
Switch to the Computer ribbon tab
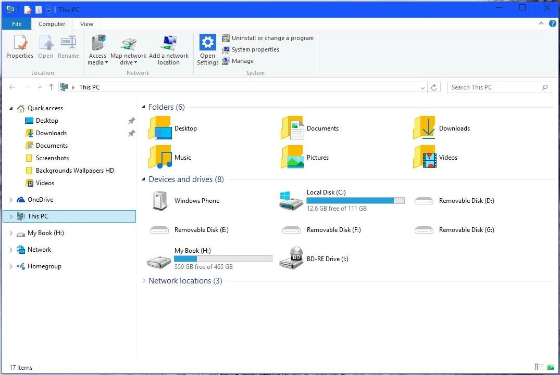pyautogui.click(x=52, y=24)
